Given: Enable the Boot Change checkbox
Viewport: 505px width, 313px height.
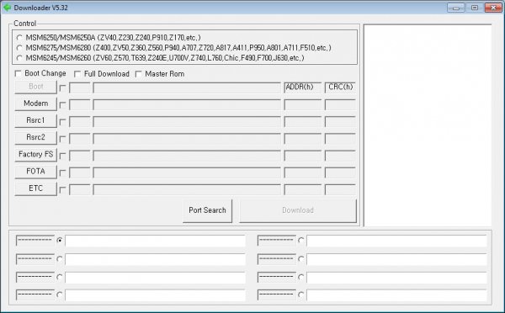Looking at the screenshot, I should click(x=18, y=74).
